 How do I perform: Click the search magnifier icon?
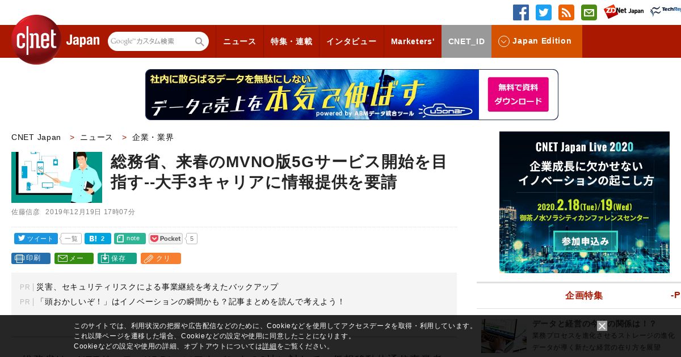tap(200, 41)
